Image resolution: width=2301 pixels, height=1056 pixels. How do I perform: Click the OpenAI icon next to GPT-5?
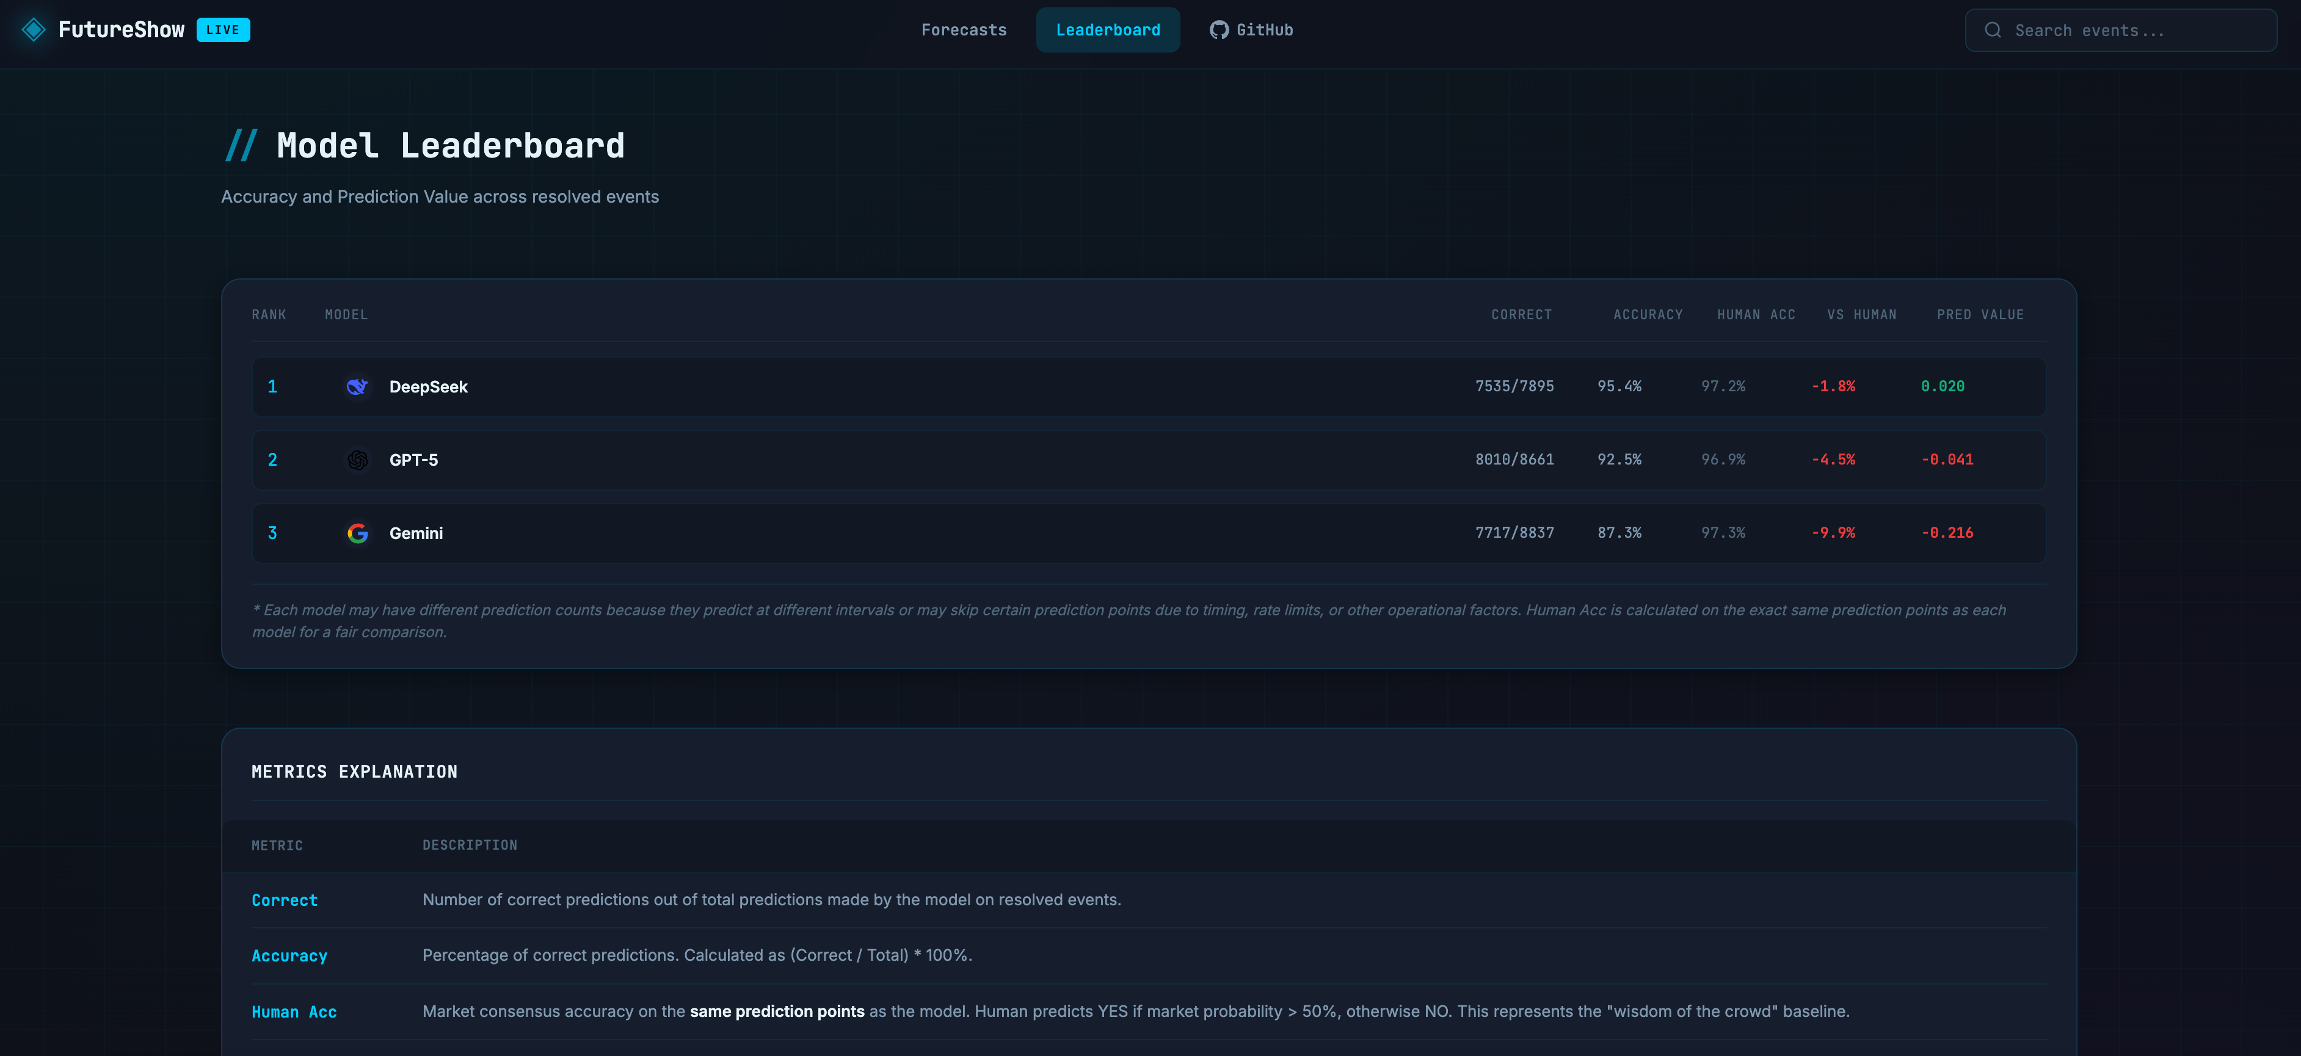pos(357,460)
